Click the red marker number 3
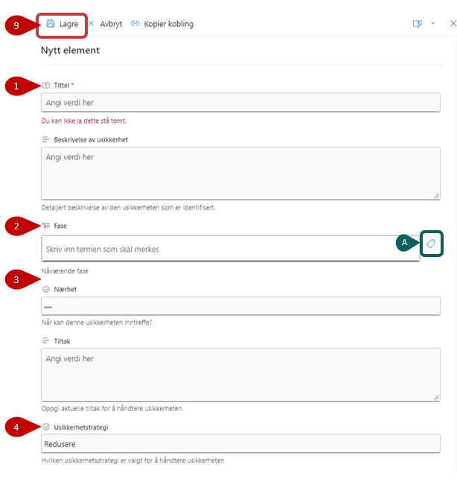Viewport: 457px width, 479px height. (x=17, y=280)
